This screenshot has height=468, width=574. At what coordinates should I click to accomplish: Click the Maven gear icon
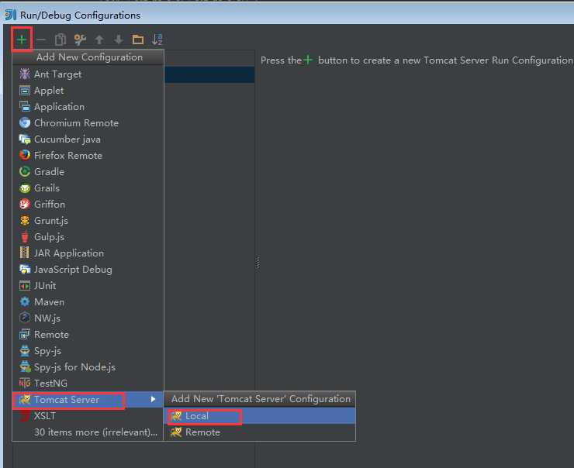25,301
